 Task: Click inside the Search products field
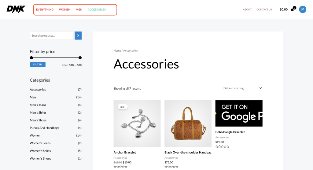coord(52,35)
